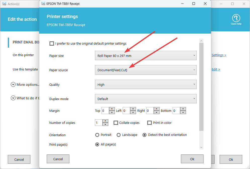Decrease the Number of copies
250x169 pixels.
pos(105,124)
